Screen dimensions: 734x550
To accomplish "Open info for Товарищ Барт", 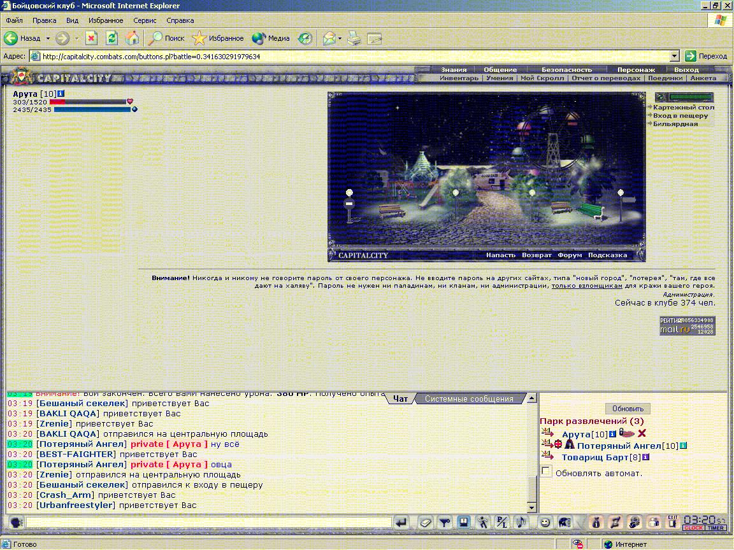I will (x=646, y=457).
